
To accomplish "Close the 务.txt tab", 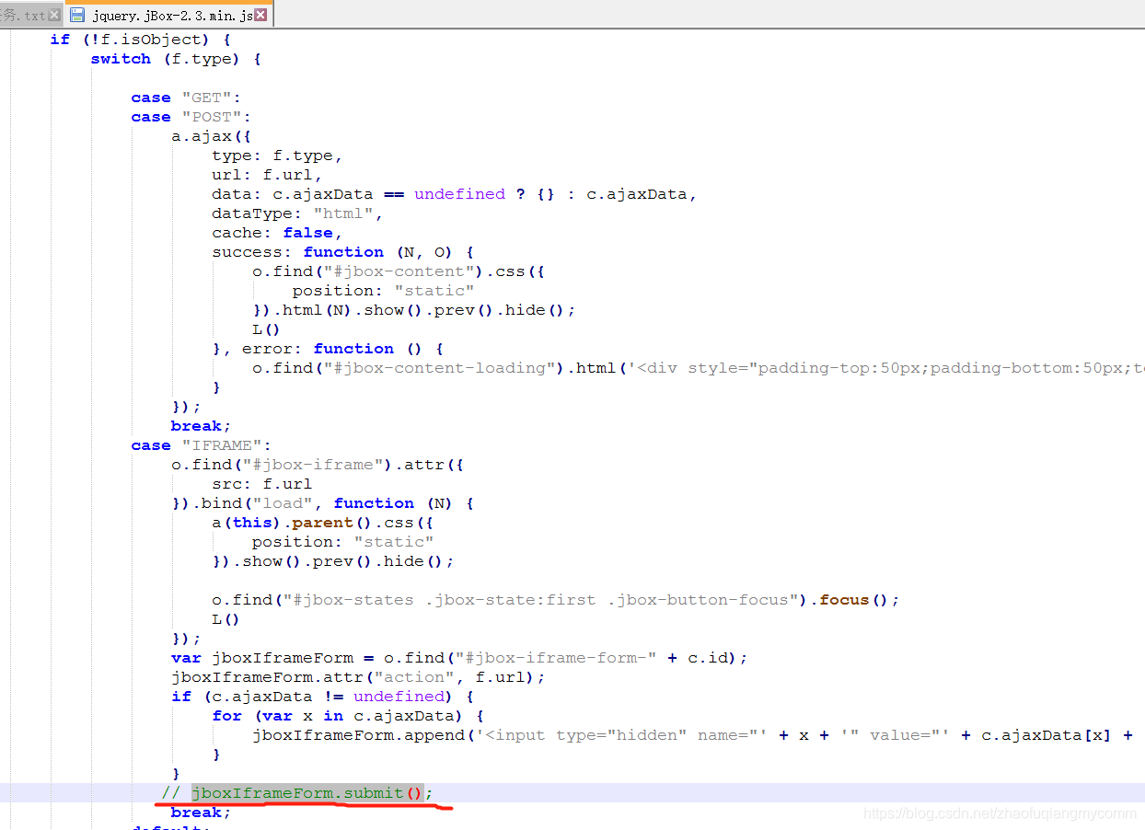I will click(55, 15).
